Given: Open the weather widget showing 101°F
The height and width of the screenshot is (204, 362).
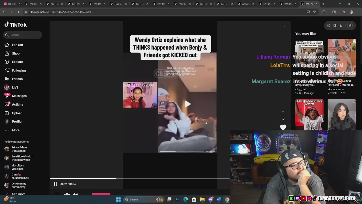Looking at the screenshot, I should pos(10,199).
